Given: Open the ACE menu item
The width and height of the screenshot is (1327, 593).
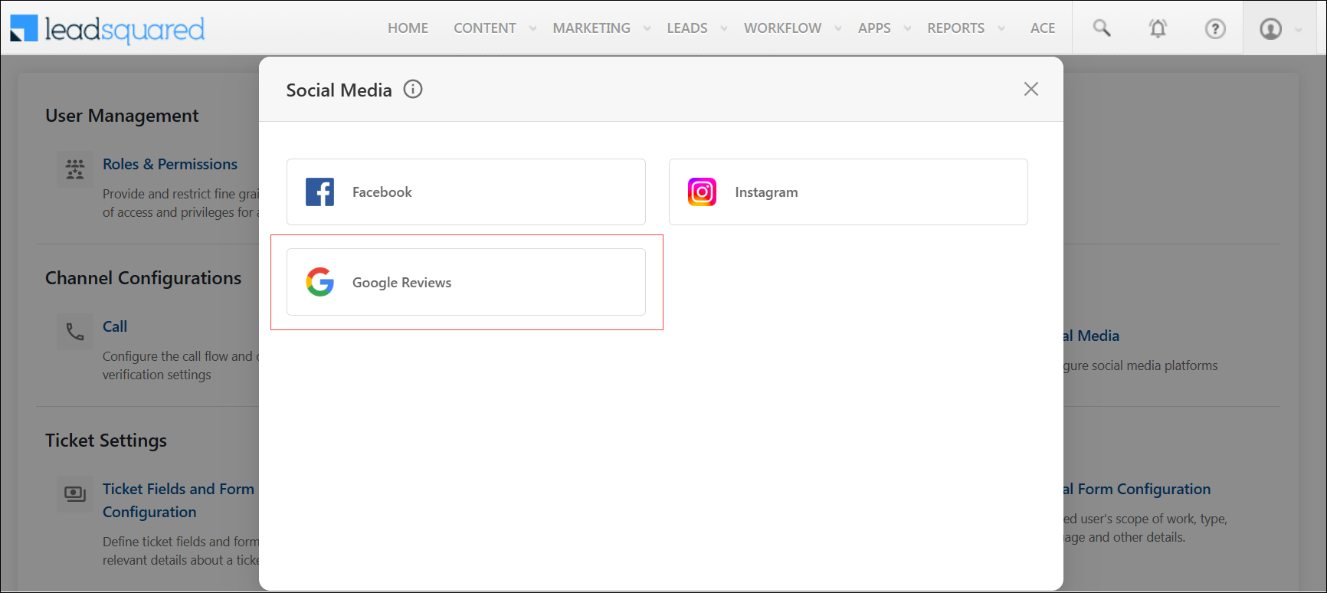Looking at the screenshot, I should 1043,28.
